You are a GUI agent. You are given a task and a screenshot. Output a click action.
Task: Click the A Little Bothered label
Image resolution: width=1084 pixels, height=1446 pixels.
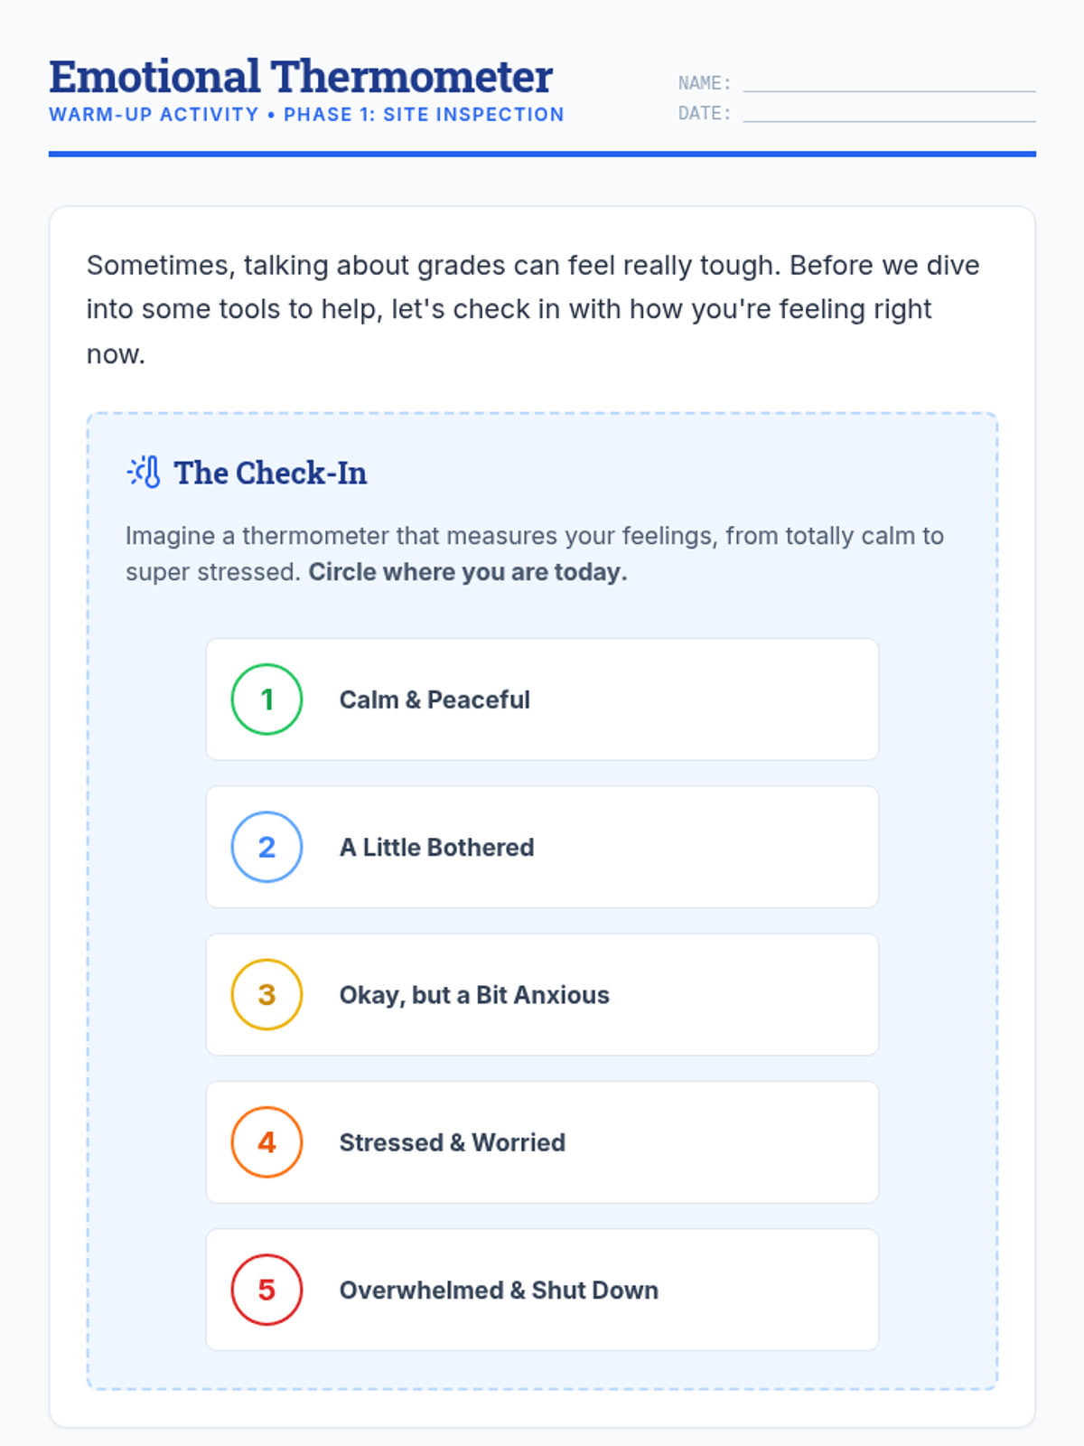click(x=436, y=847)
